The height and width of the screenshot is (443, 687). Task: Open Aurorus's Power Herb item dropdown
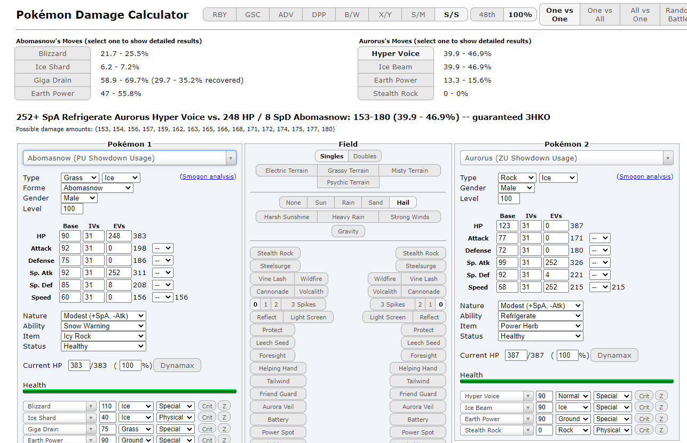coord(541,326)
